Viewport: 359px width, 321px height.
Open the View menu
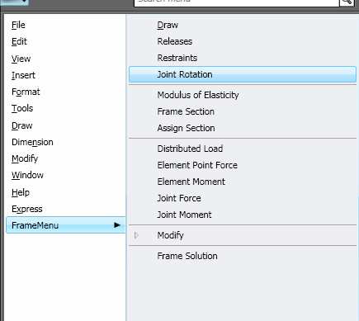21,59
